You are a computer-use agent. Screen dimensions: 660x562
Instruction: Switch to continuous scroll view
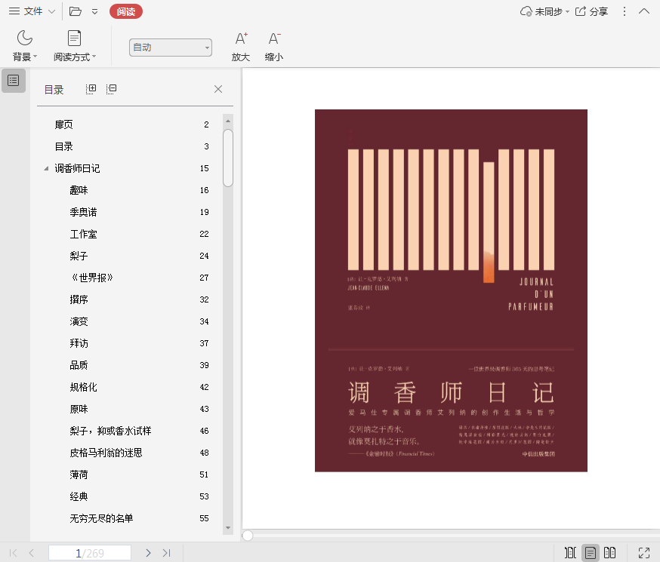pyautogui.click(x=570, y=553)
